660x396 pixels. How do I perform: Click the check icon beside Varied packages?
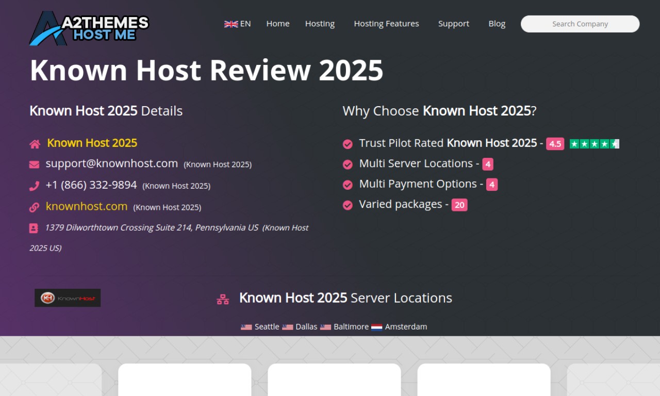tap(348, 205)
